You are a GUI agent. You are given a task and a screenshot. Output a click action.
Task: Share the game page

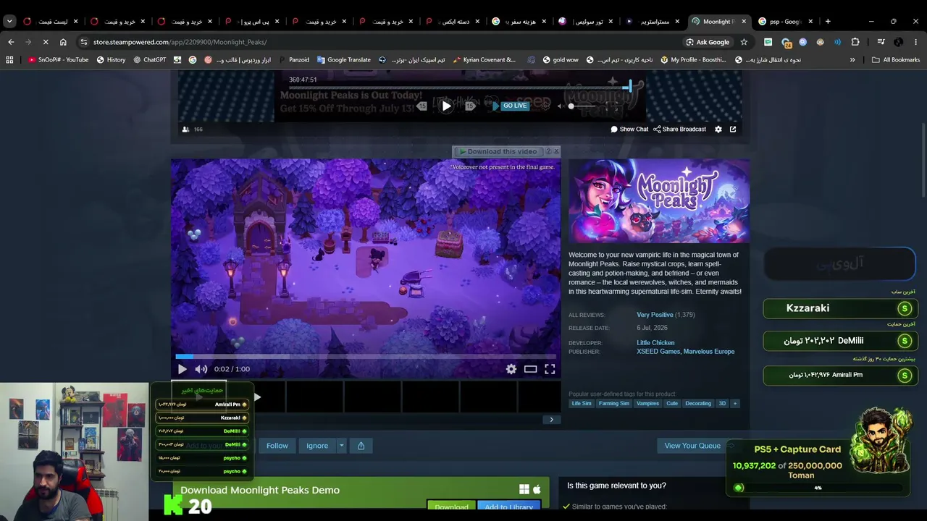pyautogui.click(x=361, y=446)
